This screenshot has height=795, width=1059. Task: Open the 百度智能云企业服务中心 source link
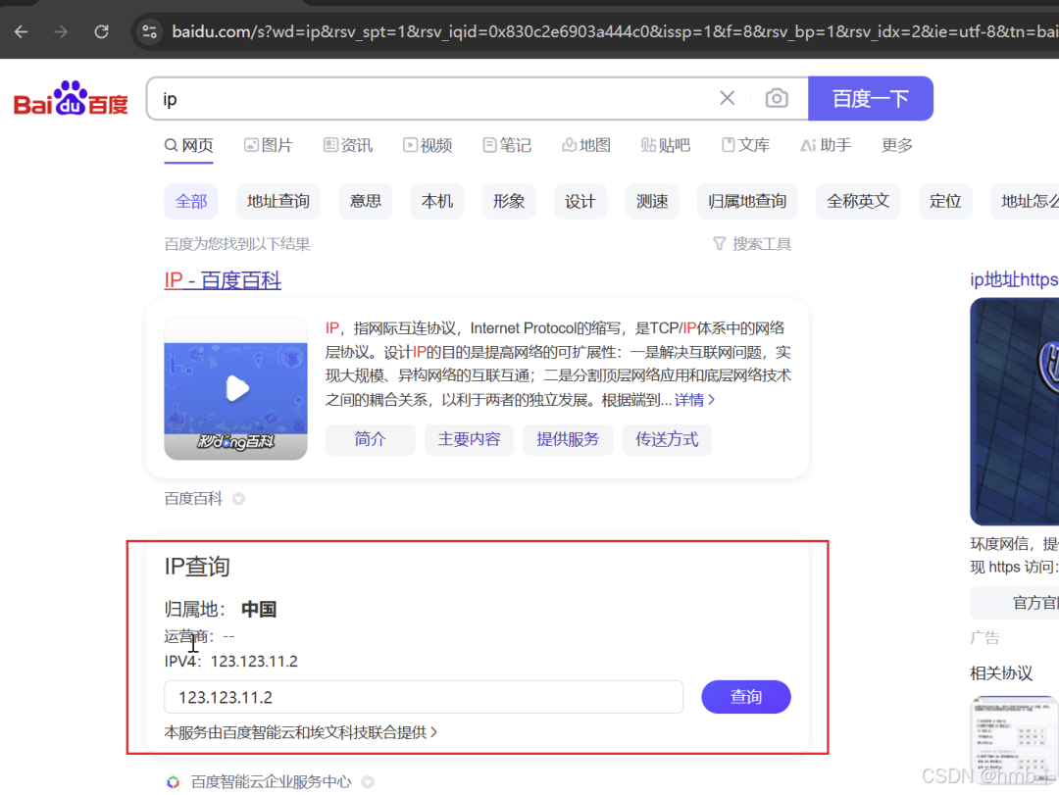[x=271, y=782]
